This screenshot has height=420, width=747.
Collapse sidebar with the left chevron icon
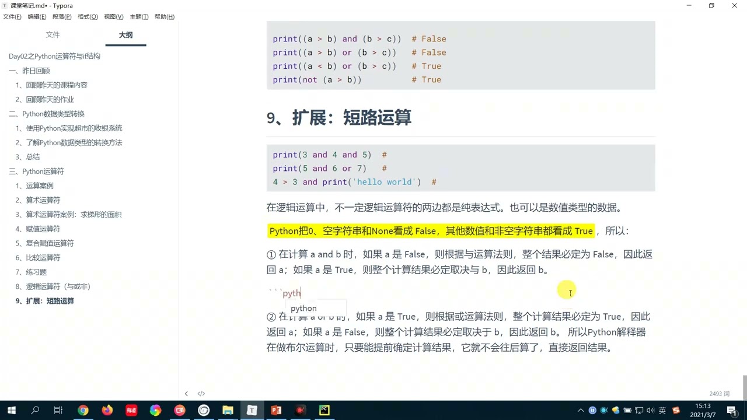[186, 394]
